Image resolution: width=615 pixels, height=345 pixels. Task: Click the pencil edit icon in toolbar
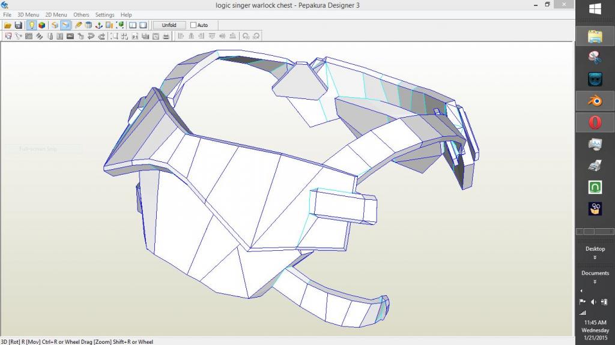click(x=79, y=25)
